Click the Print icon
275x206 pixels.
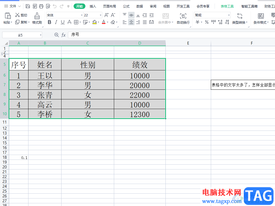41,6
